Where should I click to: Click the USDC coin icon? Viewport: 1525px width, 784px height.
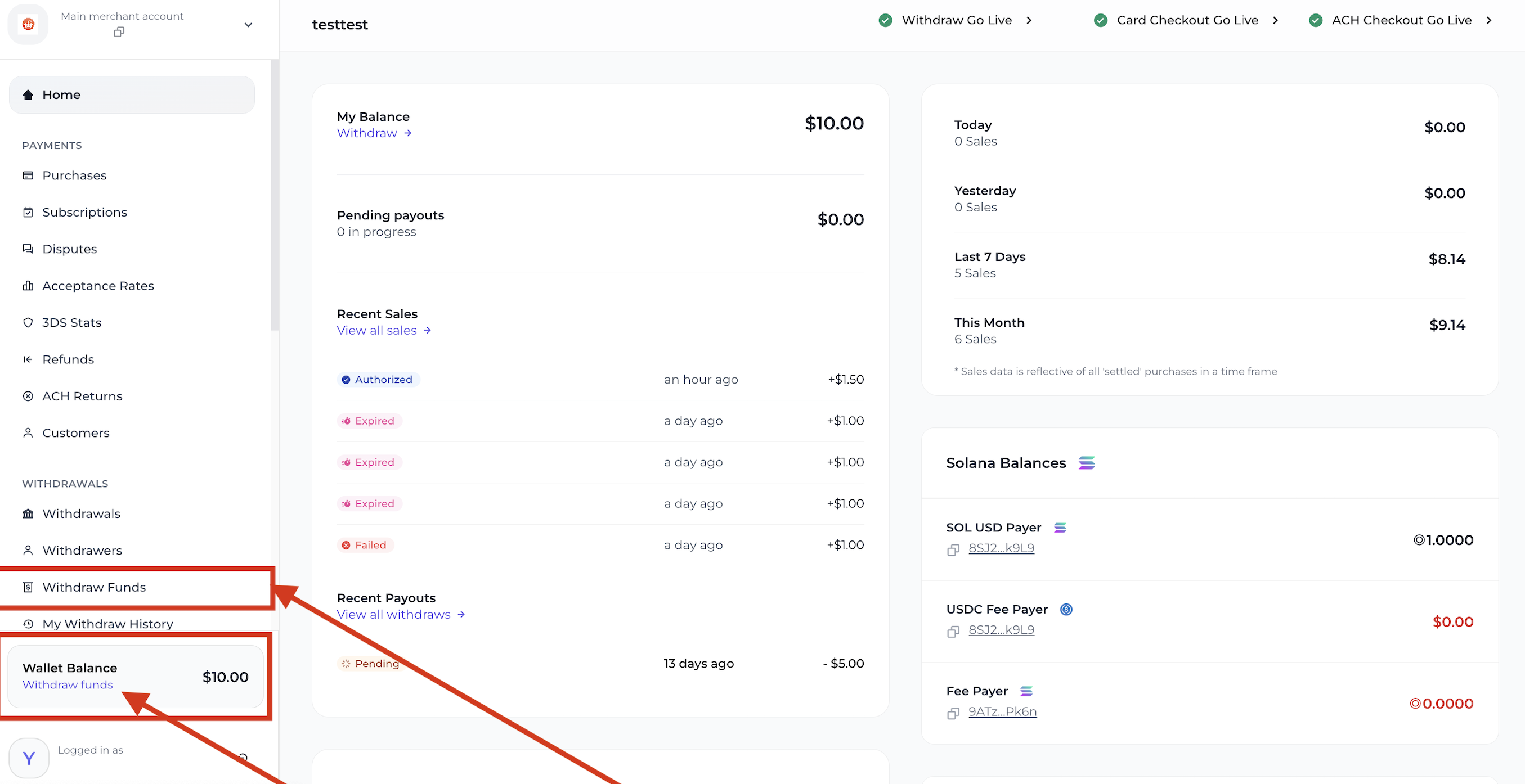click(1066, 609)
